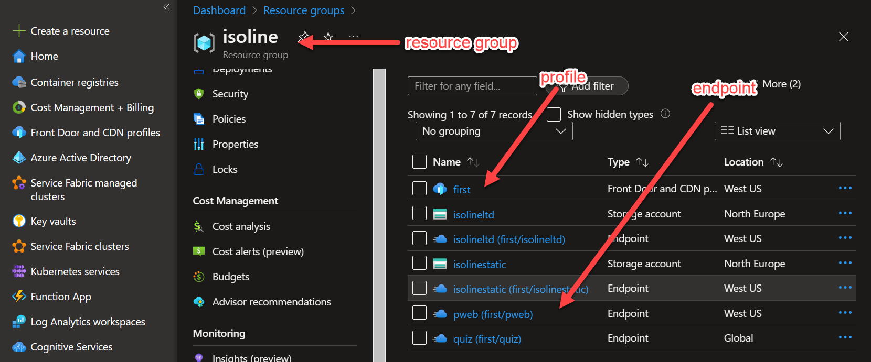Open the ellipsis menu for pweb (first/pweb)
The width and height of the screenshot is (871, 362).
[845, 313]
